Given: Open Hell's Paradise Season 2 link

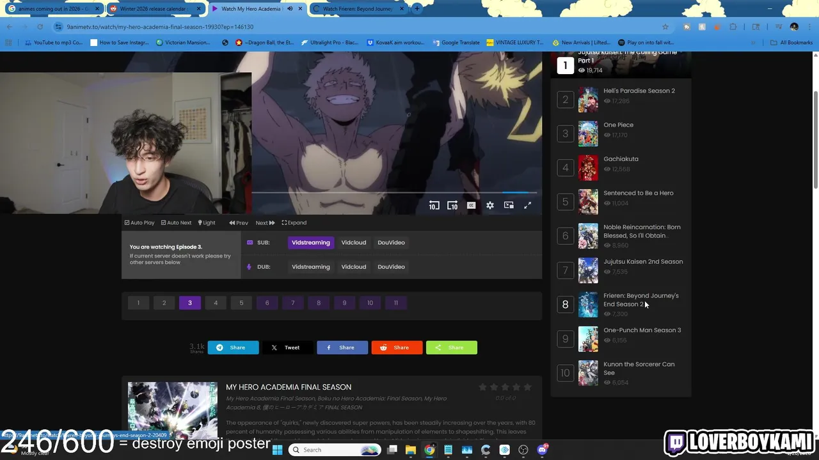Looking at the screenshot, I should coord(639,91).
